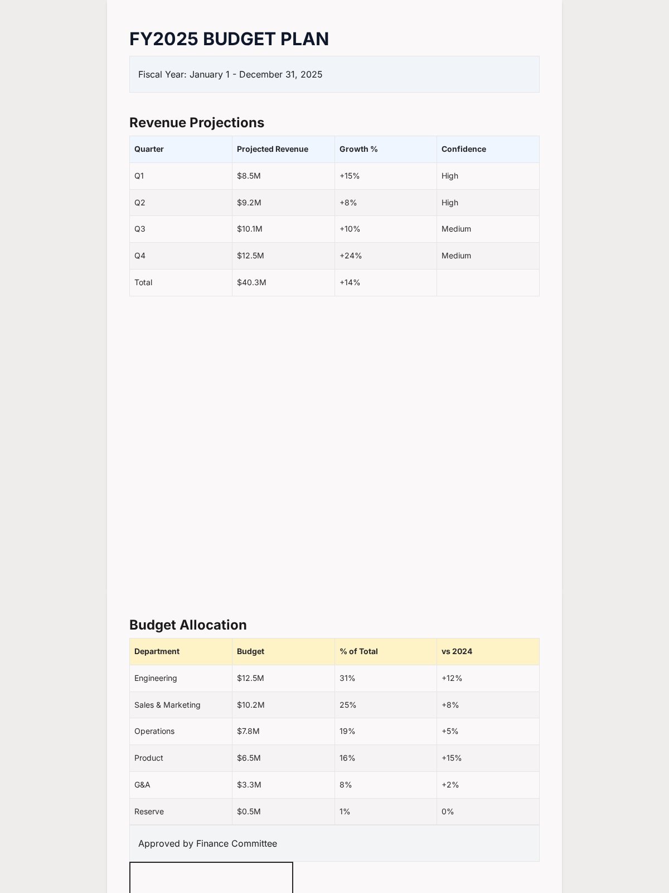Select Q4 projected revenue $12.5M in revenue table
The height and width of the screenshot is (893, 669).
click(x=283, y=256)
